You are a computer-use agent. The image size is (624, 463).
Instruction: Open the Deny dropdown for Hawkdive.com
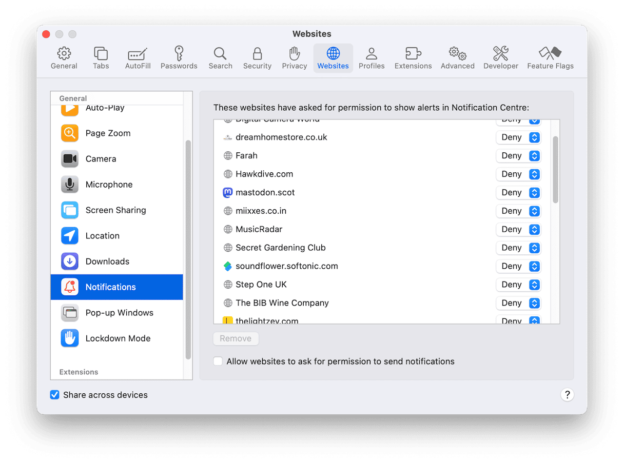[x=518, y=174]
